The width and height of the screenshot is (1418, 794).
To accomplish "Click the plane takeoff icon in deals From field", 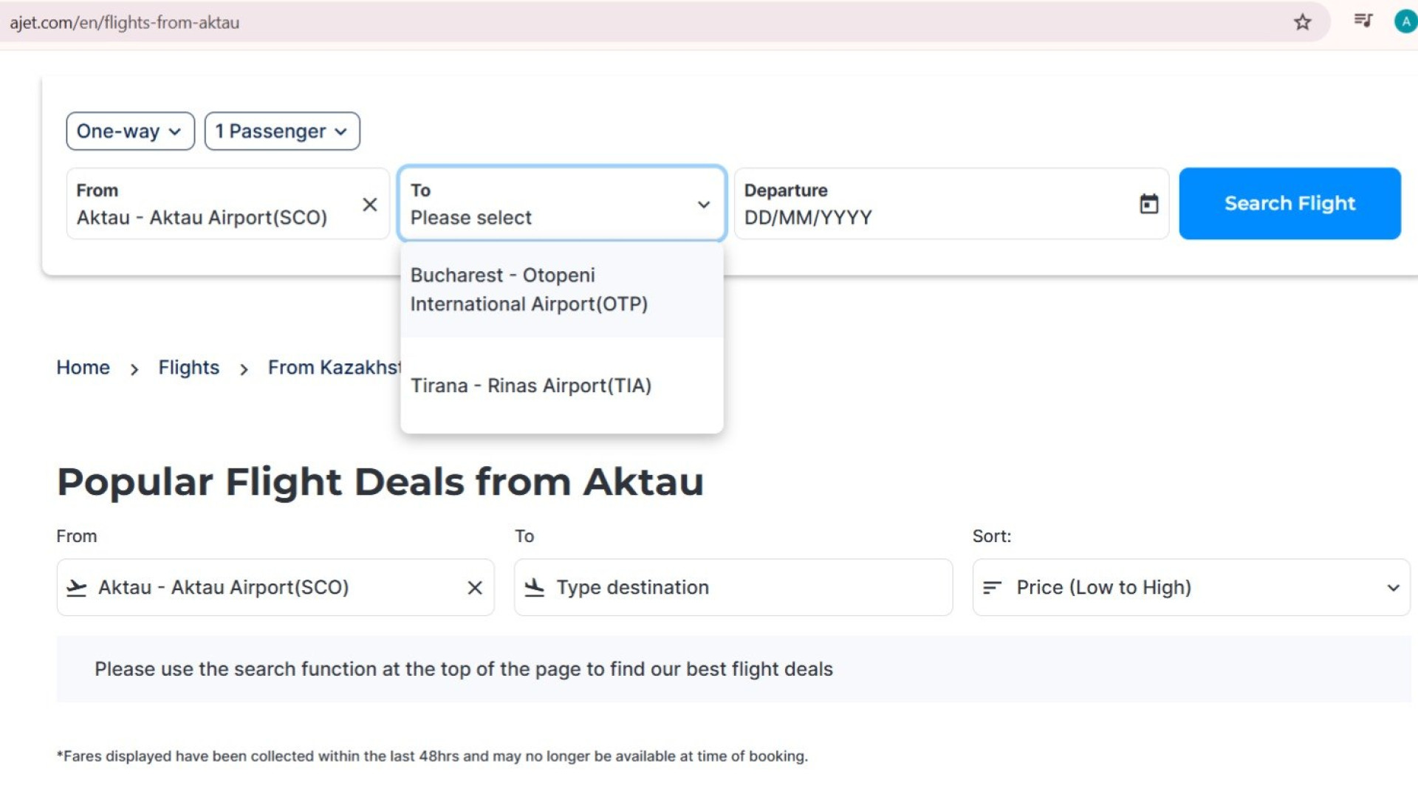I will tap(77, 588).
